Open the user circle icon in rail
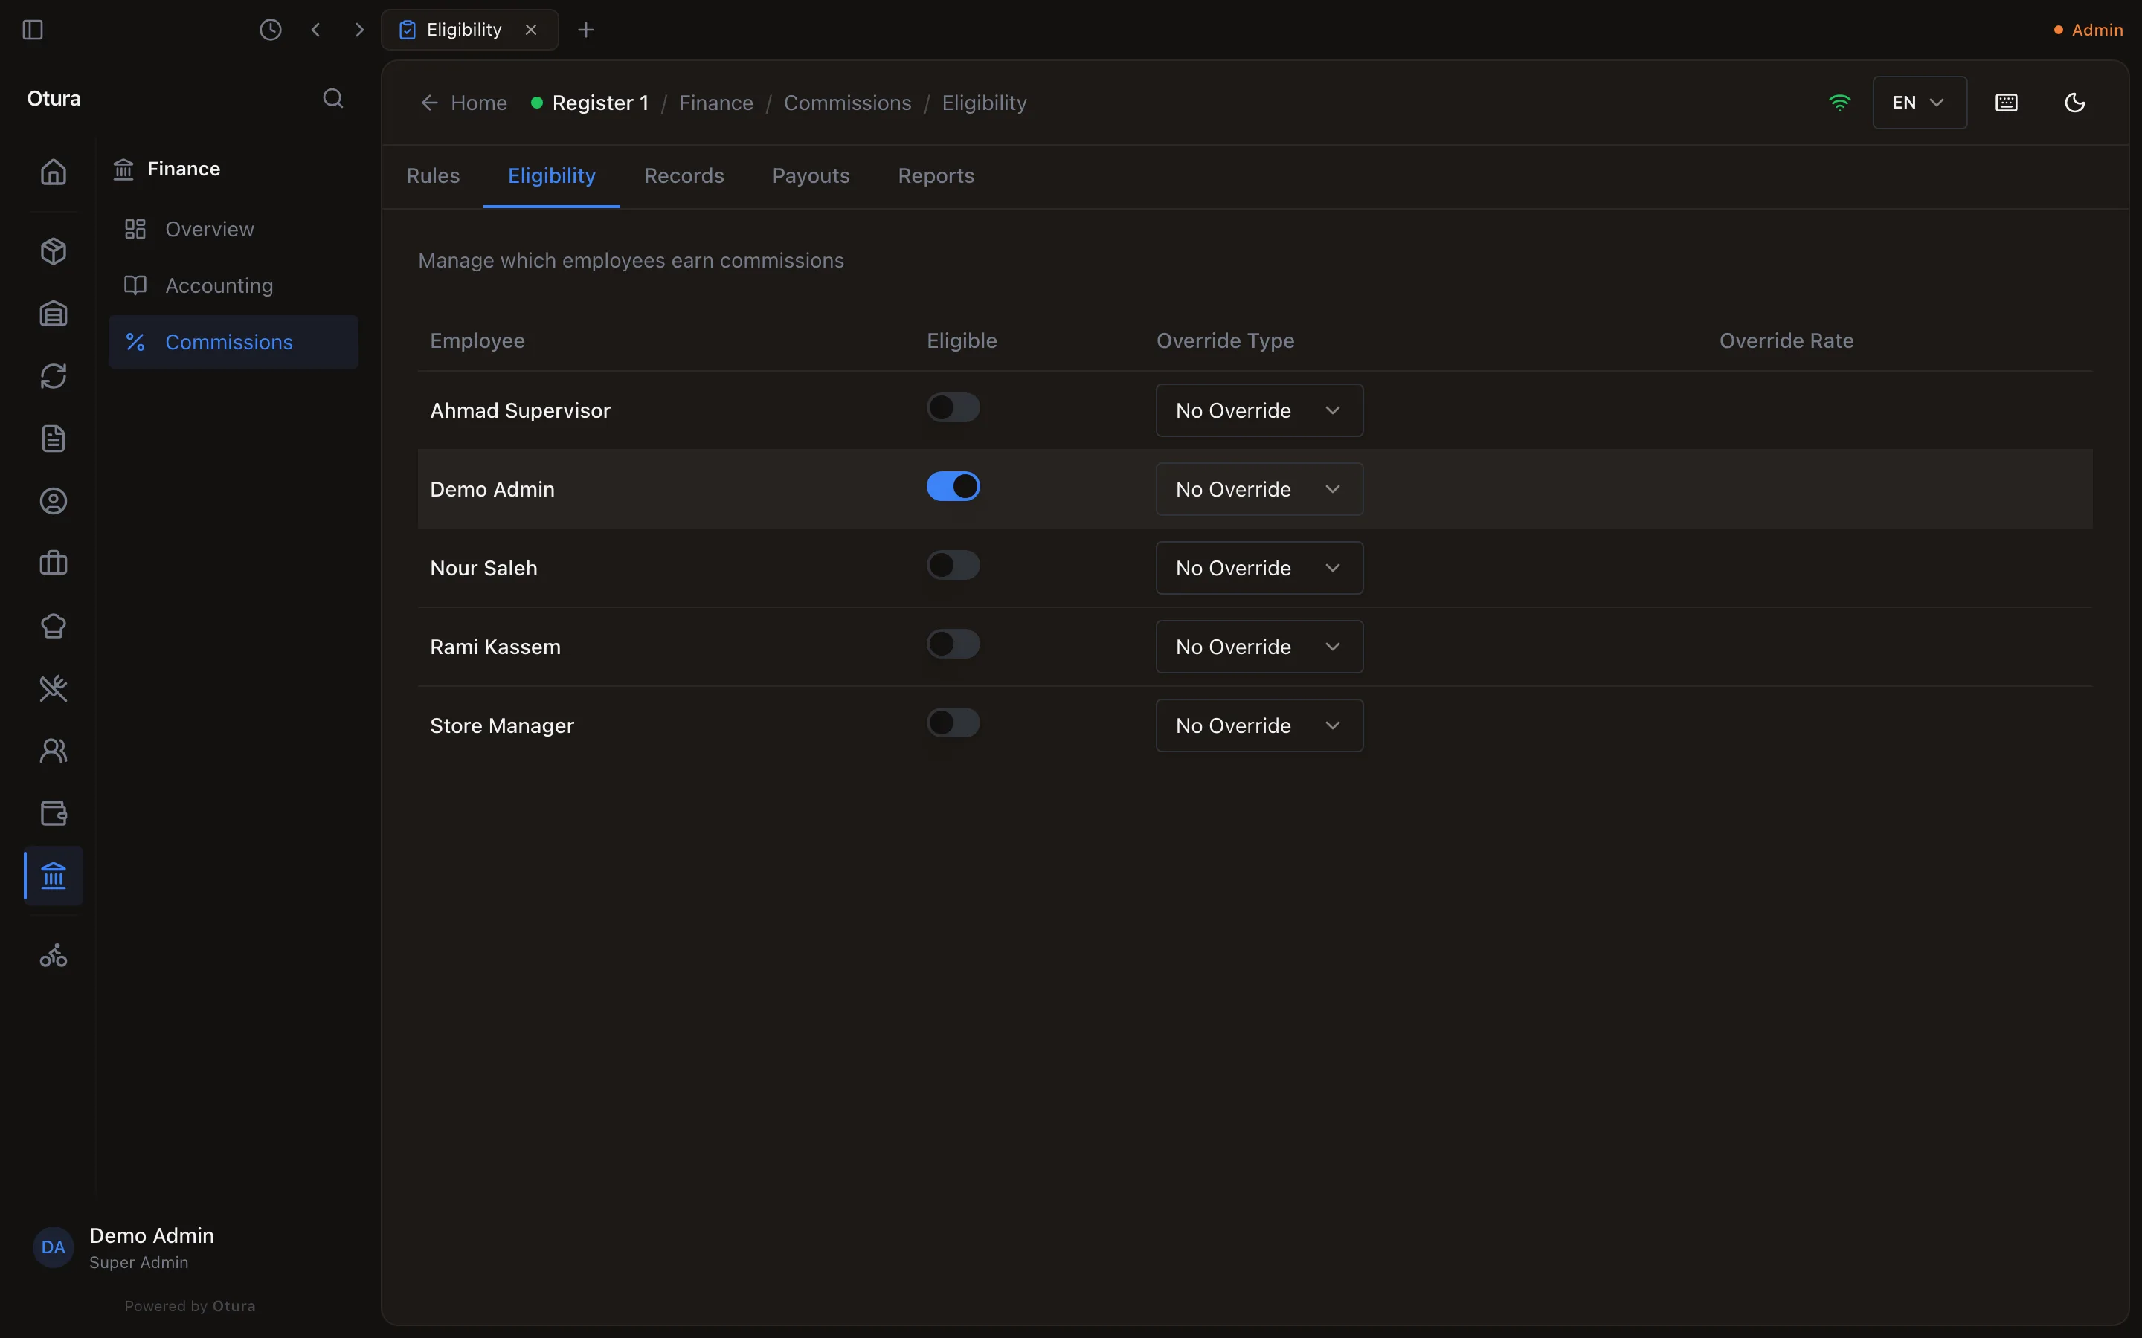The width and height of the screenshot is (2142, 1338). coord(54,501)
